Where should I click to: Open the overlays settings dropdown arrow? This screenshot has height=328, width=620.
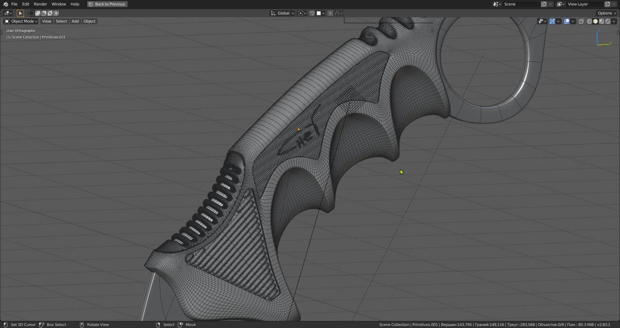tap(573, 21)
